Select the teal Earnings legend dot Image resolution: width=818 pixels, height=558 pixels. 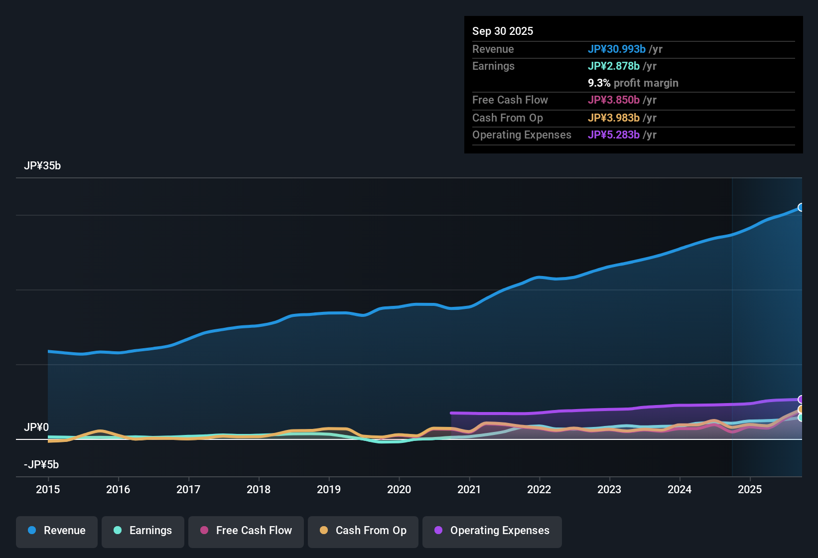click(118, 531)
